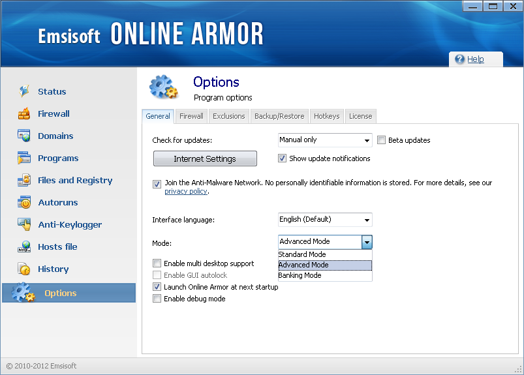Select the Domains sidebar icon

coord(24,136)
